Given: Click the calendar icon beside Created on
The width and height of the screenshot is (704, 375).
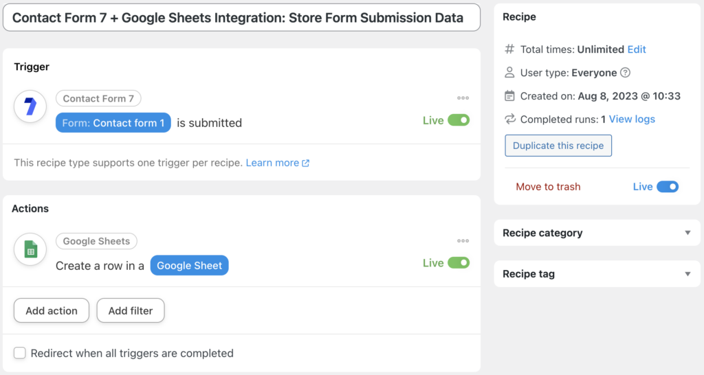Looking at the screenshot, I should pos(509,96).
